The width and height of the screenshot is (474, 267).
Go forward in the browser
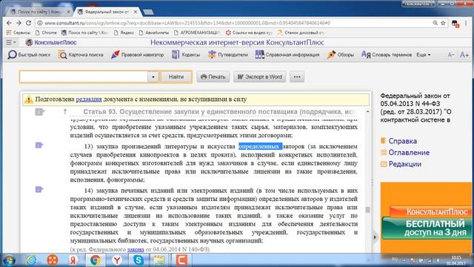pos(19,23)
